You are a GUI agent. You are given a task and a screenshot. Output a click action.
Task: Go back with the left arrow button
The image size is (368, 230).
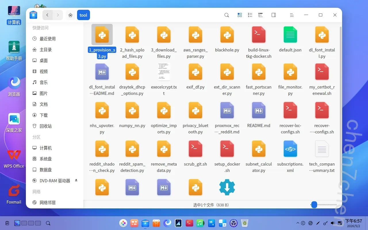[x=47, y=15]
